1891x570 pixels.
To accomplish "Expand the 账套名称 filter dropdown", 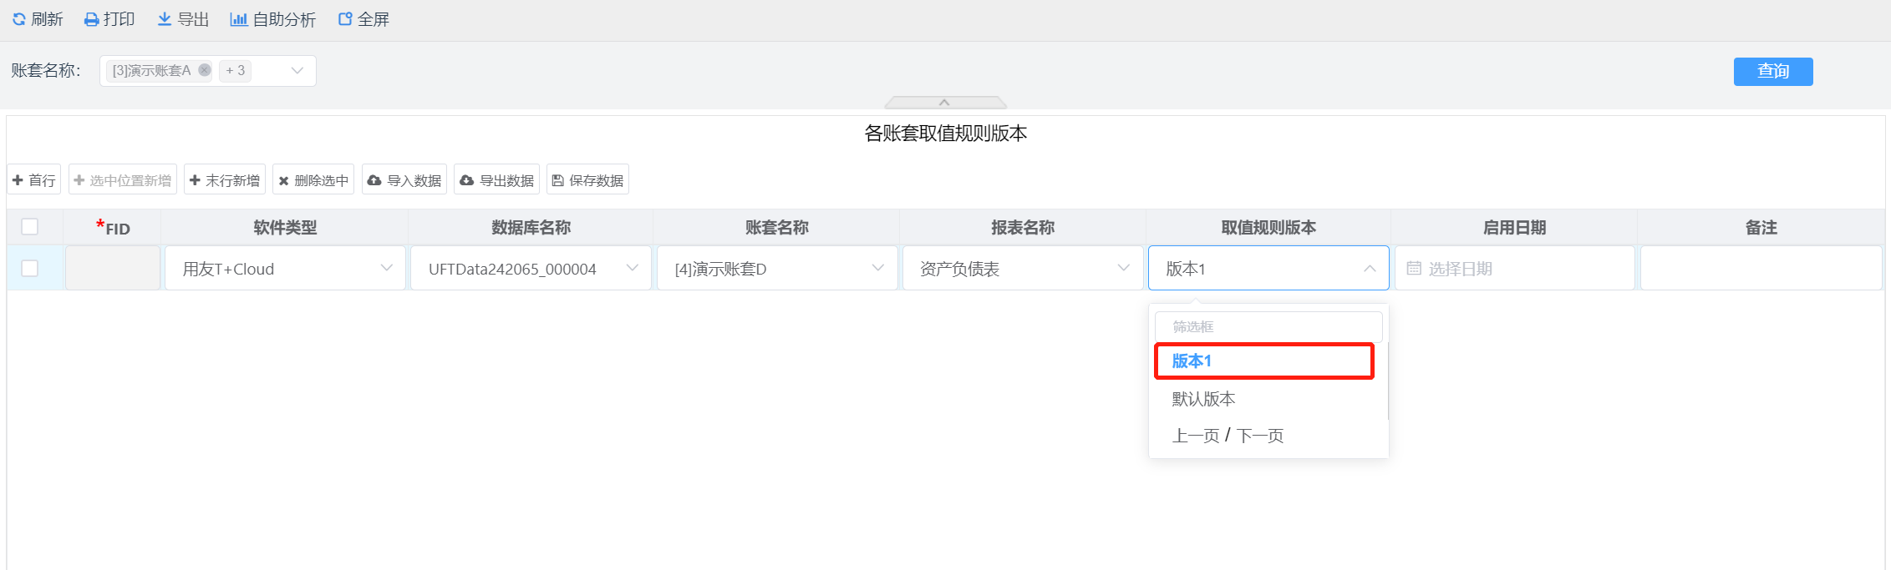I will [x=297, y=71].
